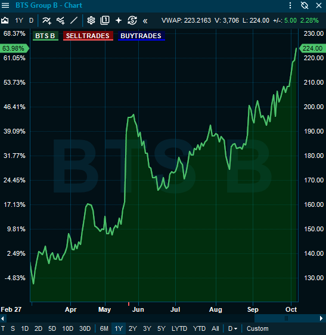Select the 2Y time range
The width and height of the screenshot is (326, 335).
[133, 328]
